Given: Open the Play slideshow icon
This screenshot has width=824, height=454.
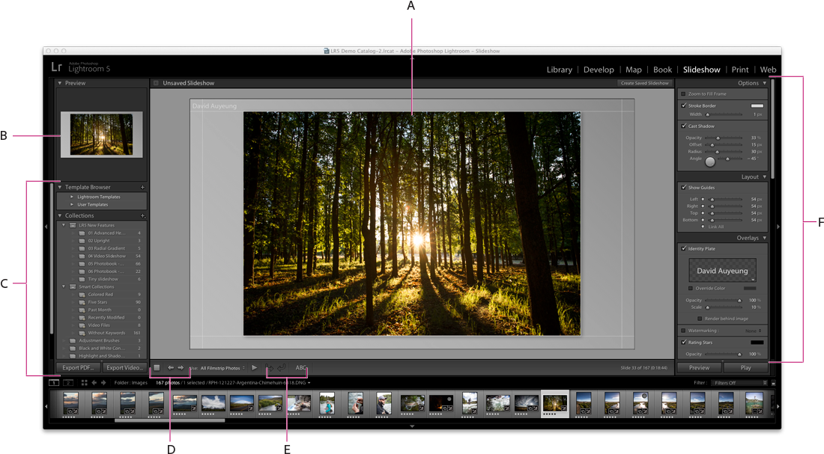Looking at the screenshot, I should click(254, 367).
